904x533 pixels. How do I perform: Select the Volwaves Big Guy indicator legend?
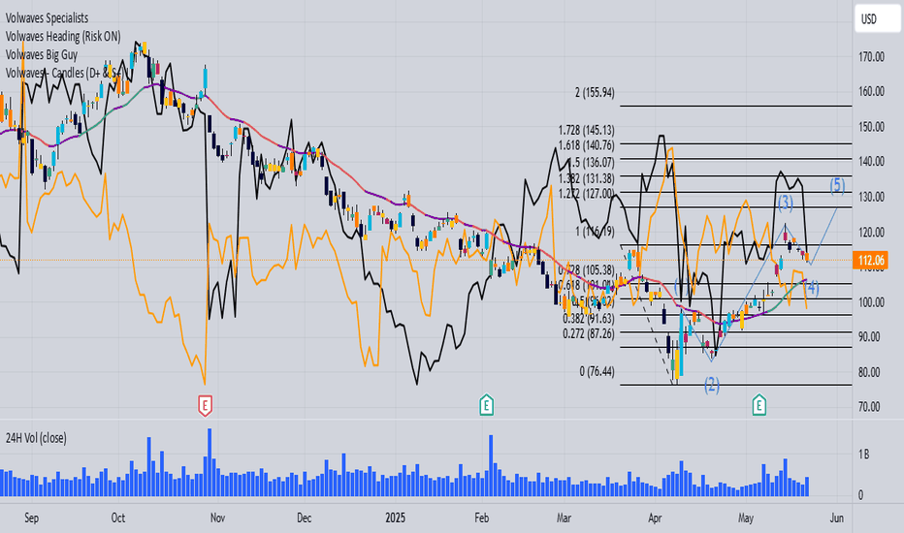click(42, 54)
